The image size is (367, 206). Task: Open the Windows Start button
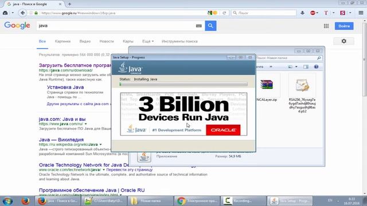(7, 201)
